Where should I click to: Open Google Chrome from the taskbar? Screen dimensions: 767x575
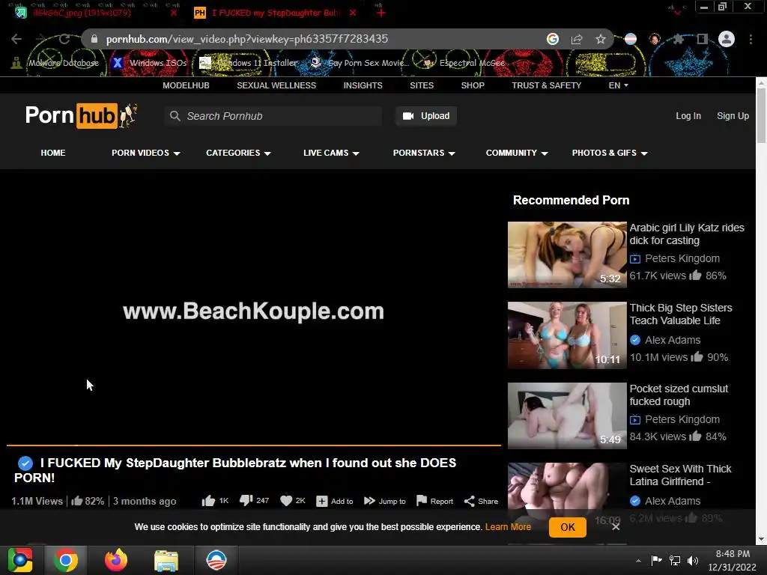(x=66, y=560)
